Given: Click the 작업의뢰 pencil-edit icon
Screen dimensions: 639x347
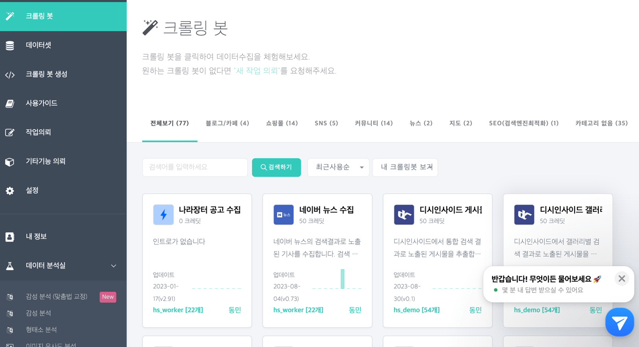Looking at the screenshot, I should pyautogui.click(x=10, y=133).
